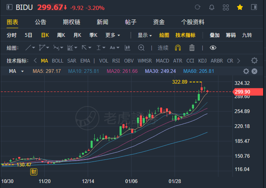Select SAR indicator
Viewport: 266px width, 188px height.
pyautogui.click(x=72, y=60)
